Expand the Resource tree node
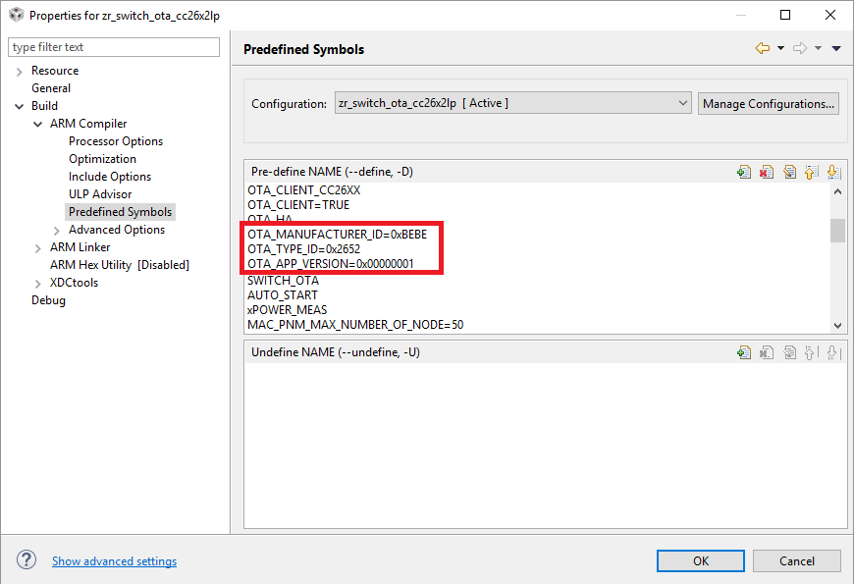The image size is (854, 584). 20,71
